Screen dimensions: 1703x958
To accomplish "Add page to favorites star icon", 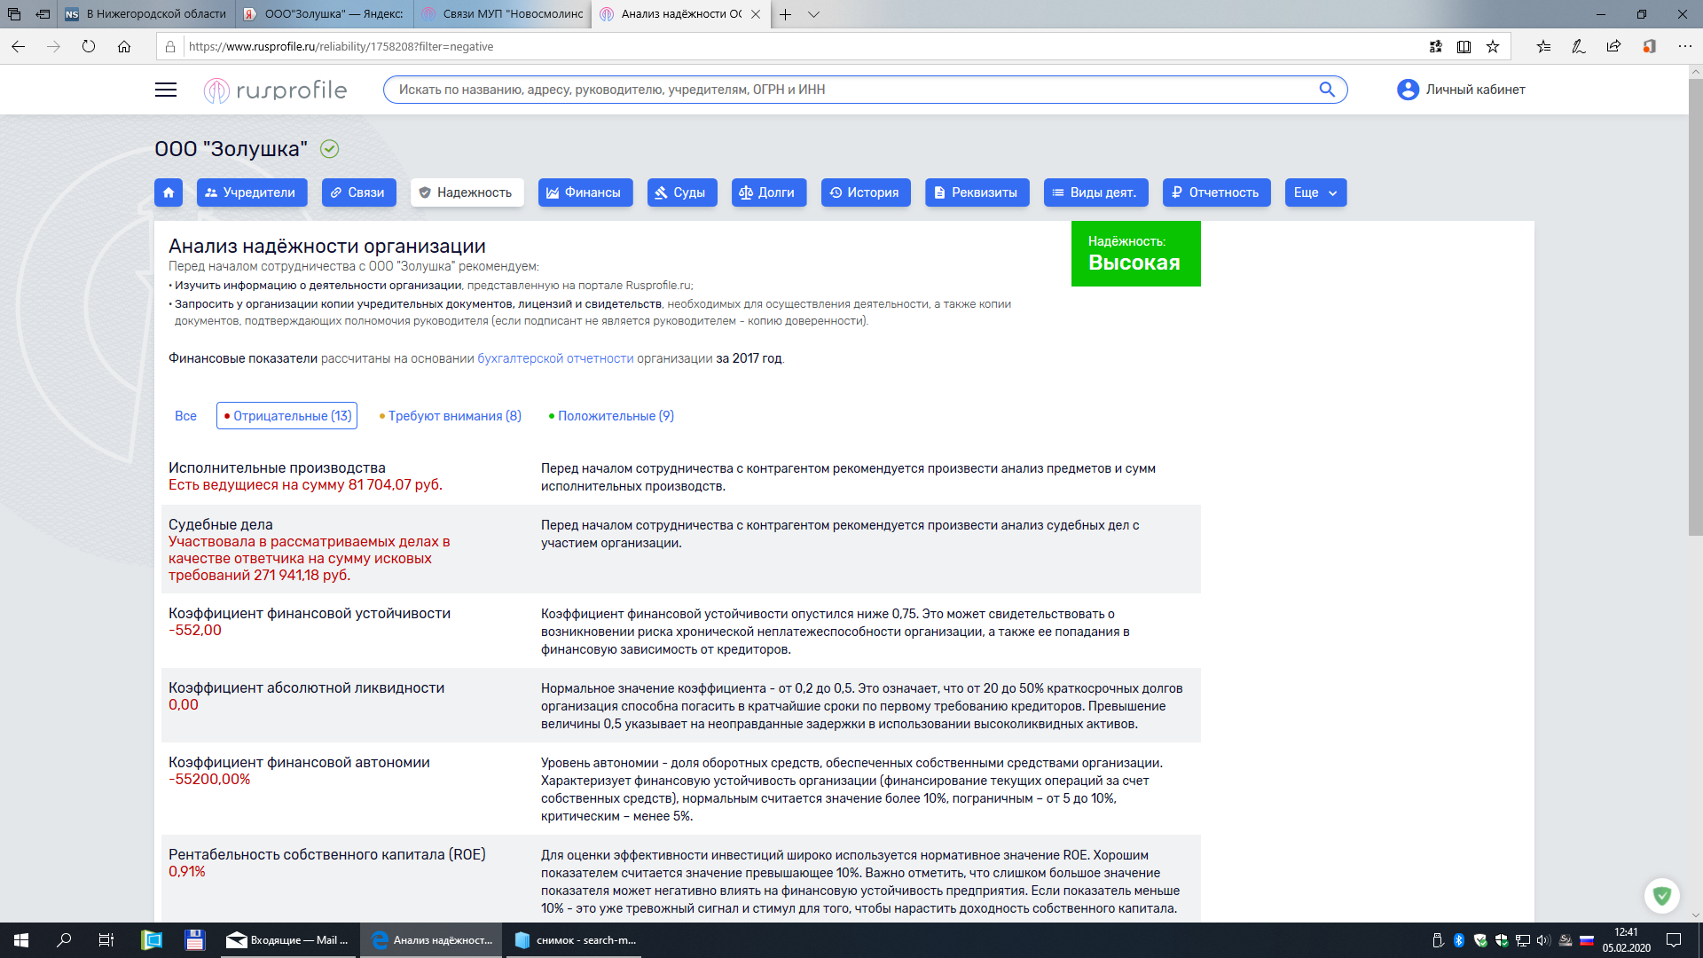I will pyautogui.click(x=1493, y=46).
